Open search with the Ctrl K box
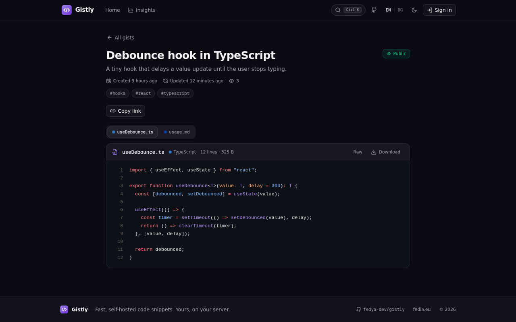 [348, 10]
